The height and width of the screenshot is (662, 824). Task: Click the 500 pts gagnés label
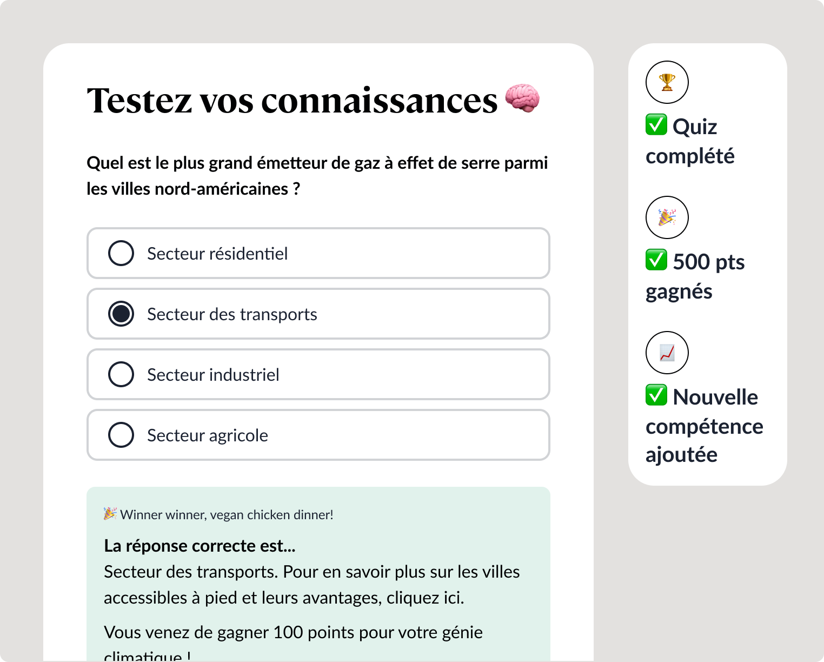[695, 276]
